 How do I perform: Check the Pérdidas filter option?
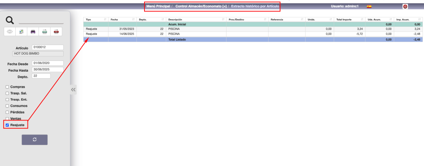(x=7, y=112)
